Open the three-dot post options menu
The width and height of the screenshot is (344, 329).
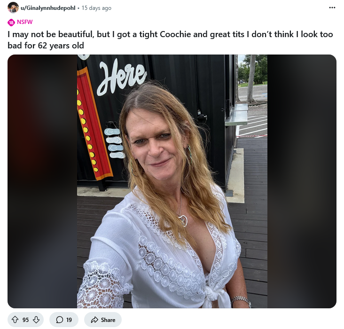[332, 8]
